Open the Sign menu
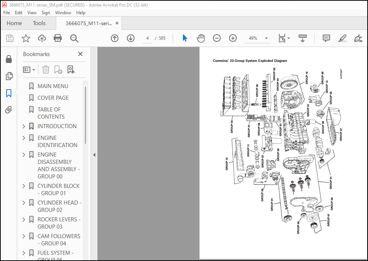This screenshot has width=368, height=261. point(46,13)
